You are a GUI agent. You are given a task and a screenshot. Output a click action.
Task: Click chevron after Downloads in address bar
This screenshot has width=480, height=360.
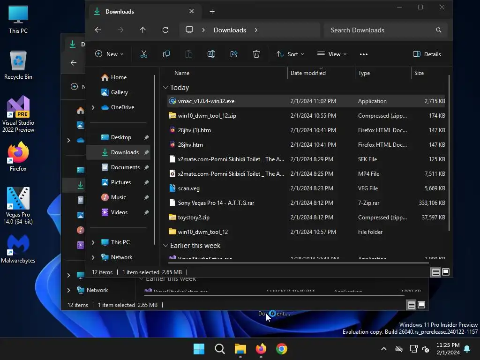[256, 30]
